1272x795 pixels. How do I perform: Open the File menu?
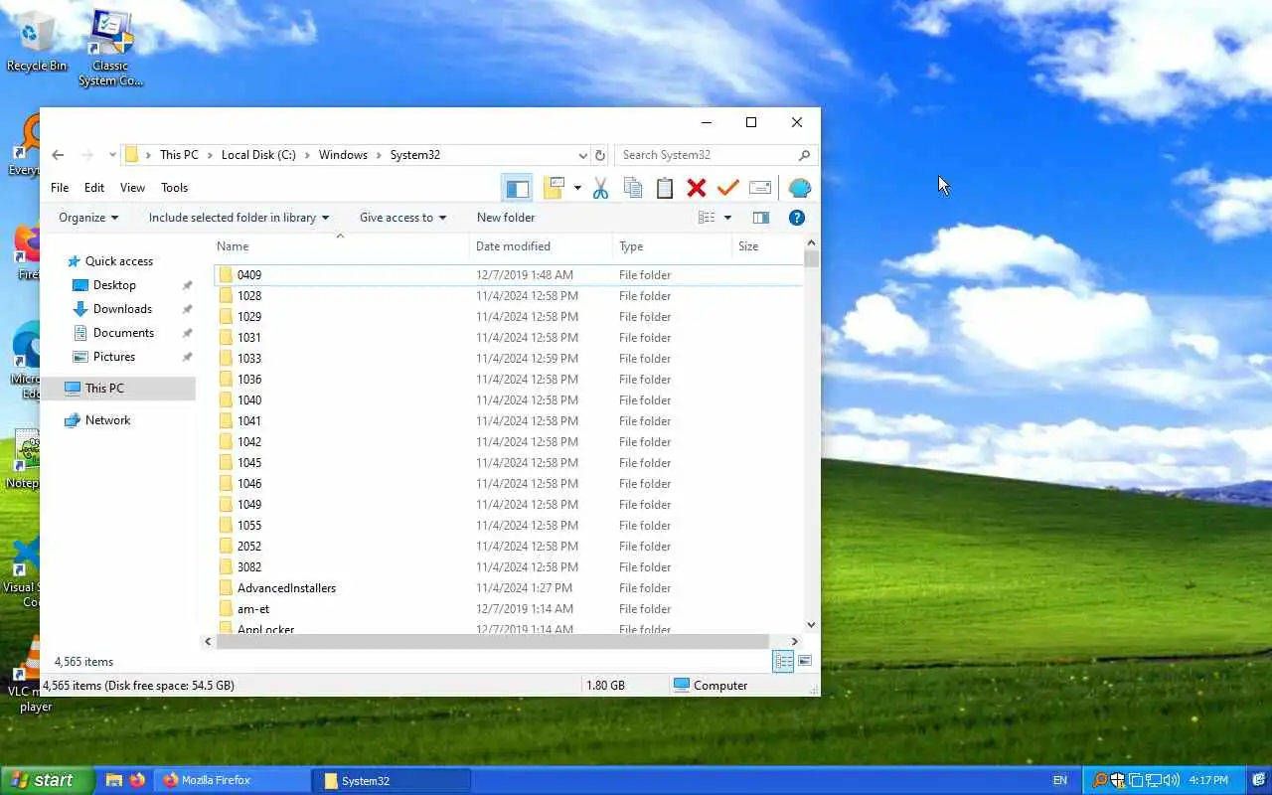60,188
